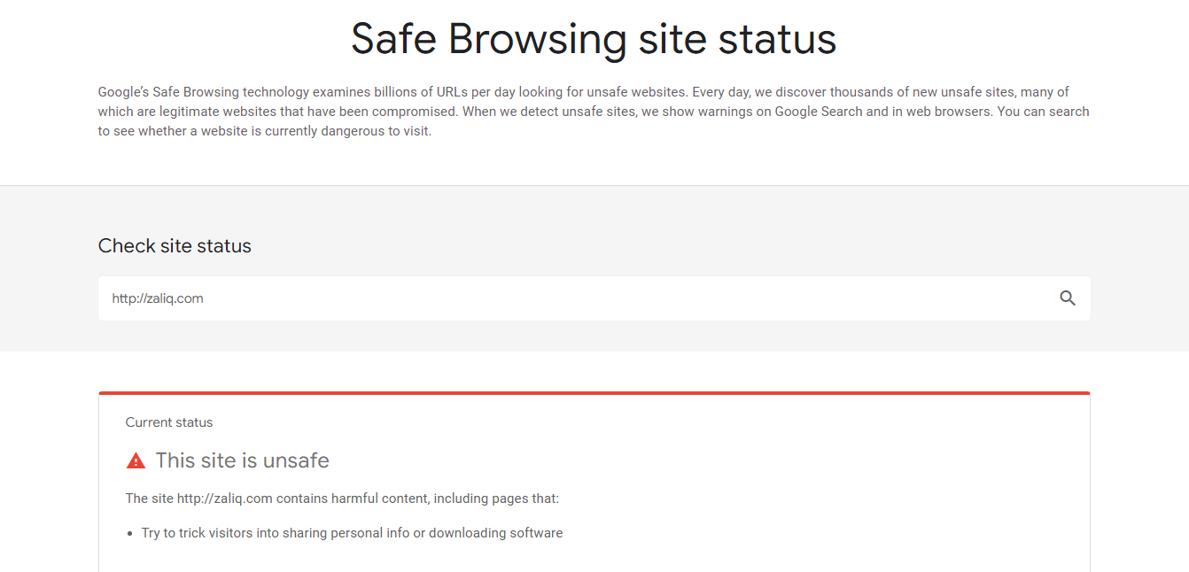Click the bullet point marker in the status card

click(130, 532)
